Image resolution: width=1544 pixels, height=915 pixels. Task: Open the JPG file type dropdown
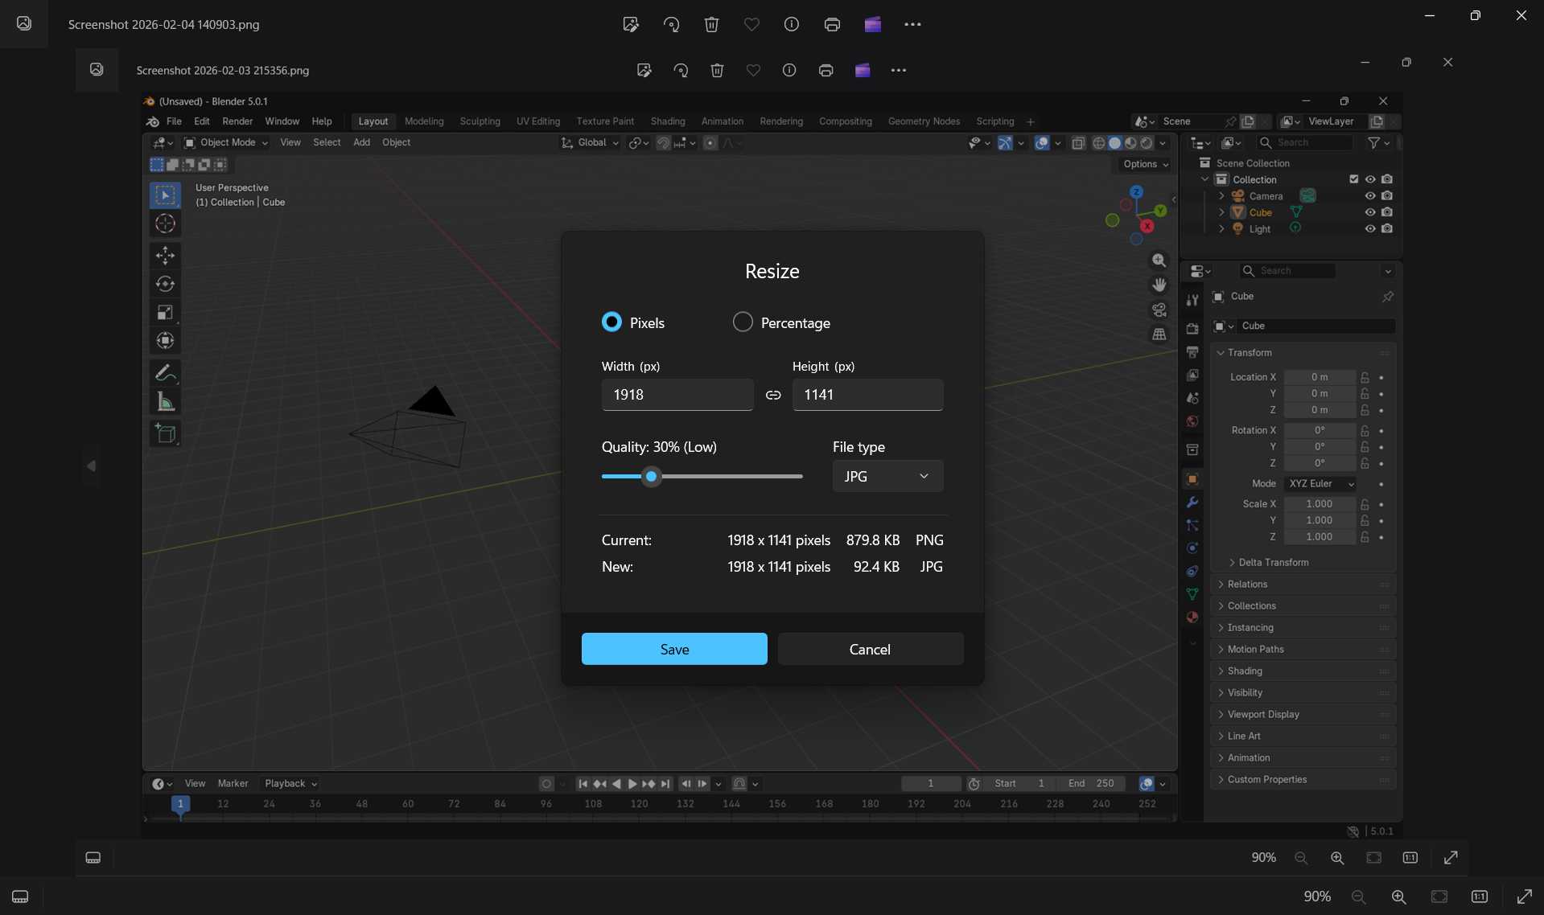click(x=887, y=476)
